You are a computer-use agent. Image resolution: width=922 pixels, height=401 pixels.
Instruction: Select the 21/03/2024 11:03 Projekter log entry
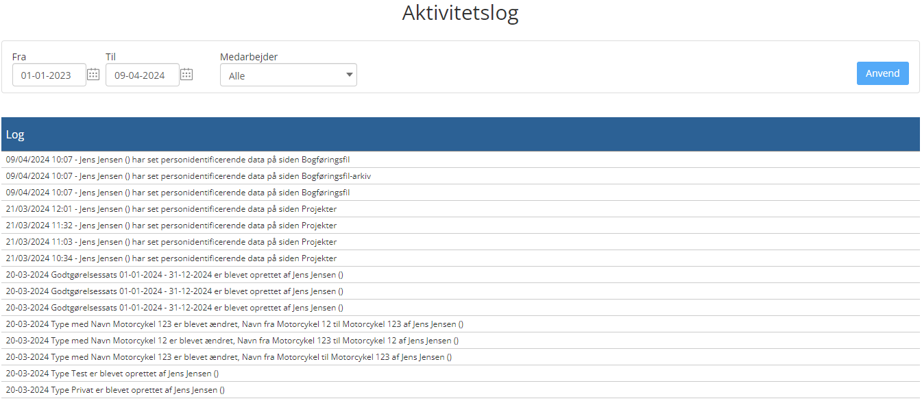tap(461, 242)
